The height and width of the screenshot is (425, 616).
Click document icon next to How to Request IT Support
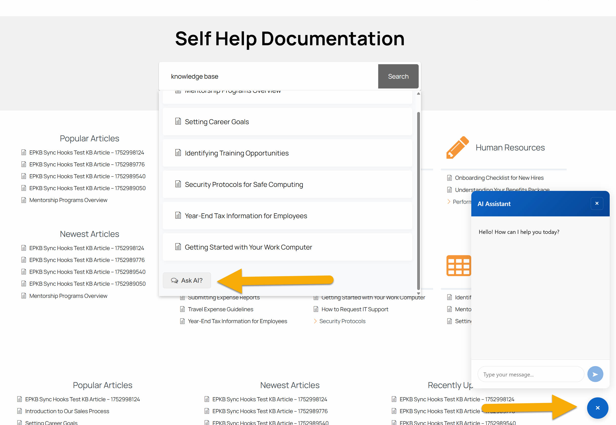(316, 309)
